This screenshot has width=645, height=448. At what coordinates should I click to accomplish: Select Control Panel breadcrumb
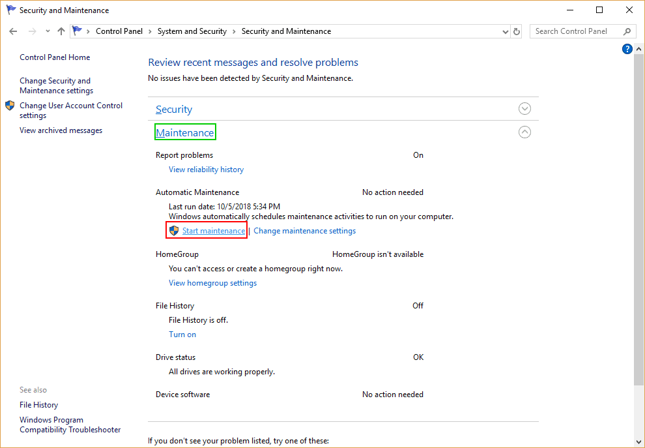[119, 31]
